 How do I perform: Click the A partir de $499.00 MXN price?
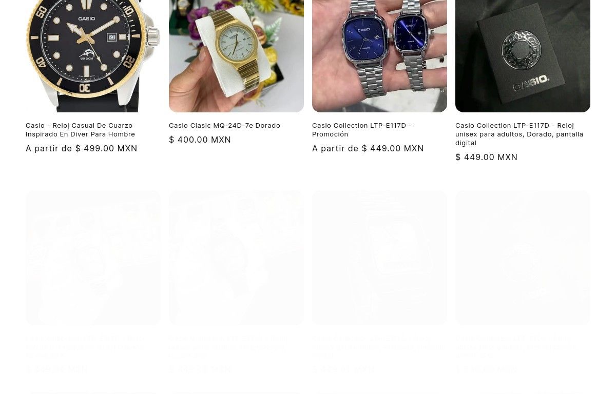(82, 148)
